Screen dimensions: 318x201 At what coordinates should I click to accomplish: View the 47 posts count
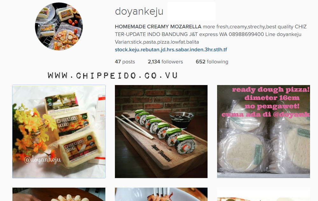[x=125, y=62]
